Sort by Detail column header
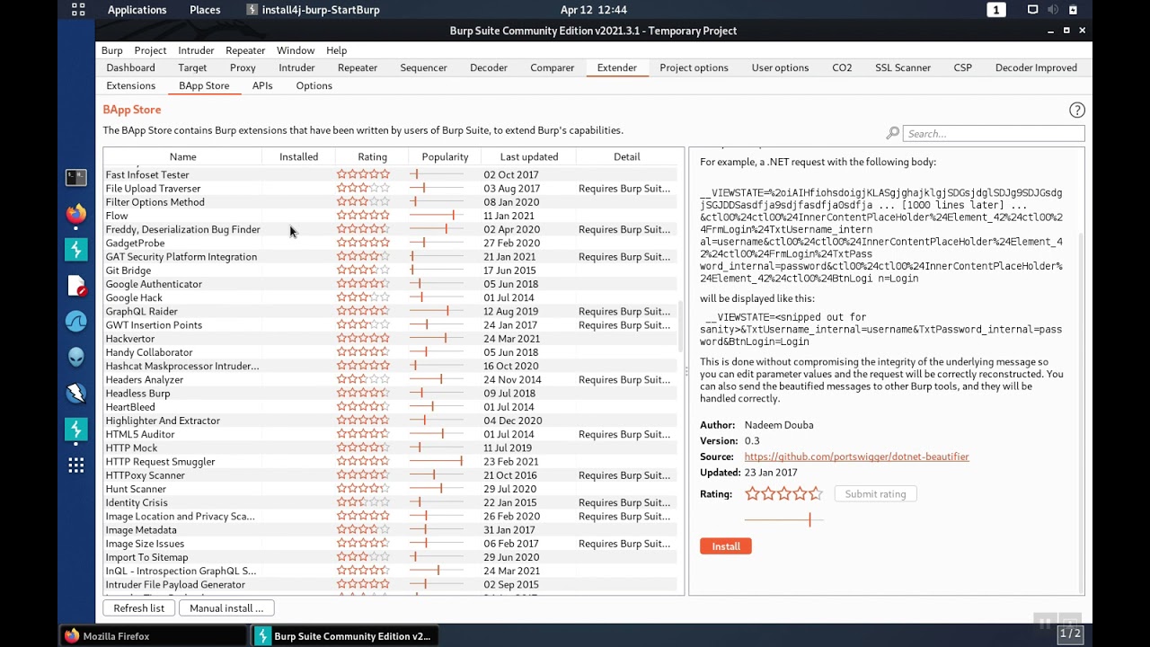The image size is (1150, 647). 626,156
